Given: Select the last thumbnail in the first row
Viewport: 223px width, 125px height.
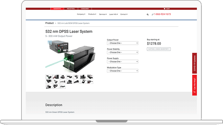Looking at the screenshot, I should click(x=90, y=77).
